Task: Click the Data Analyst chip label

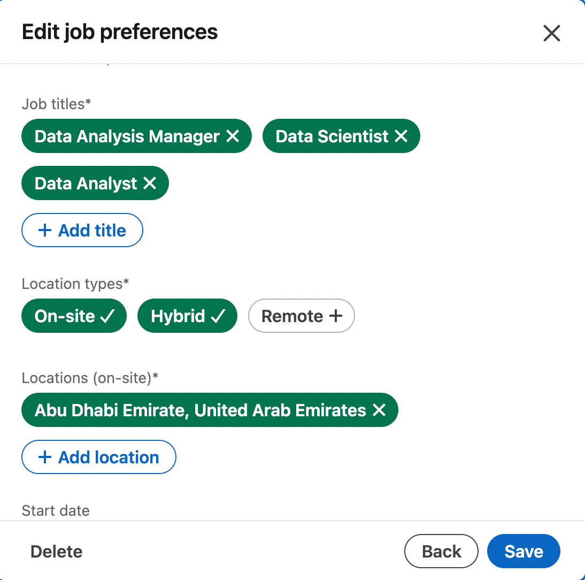Action: (x=86, y=184)
